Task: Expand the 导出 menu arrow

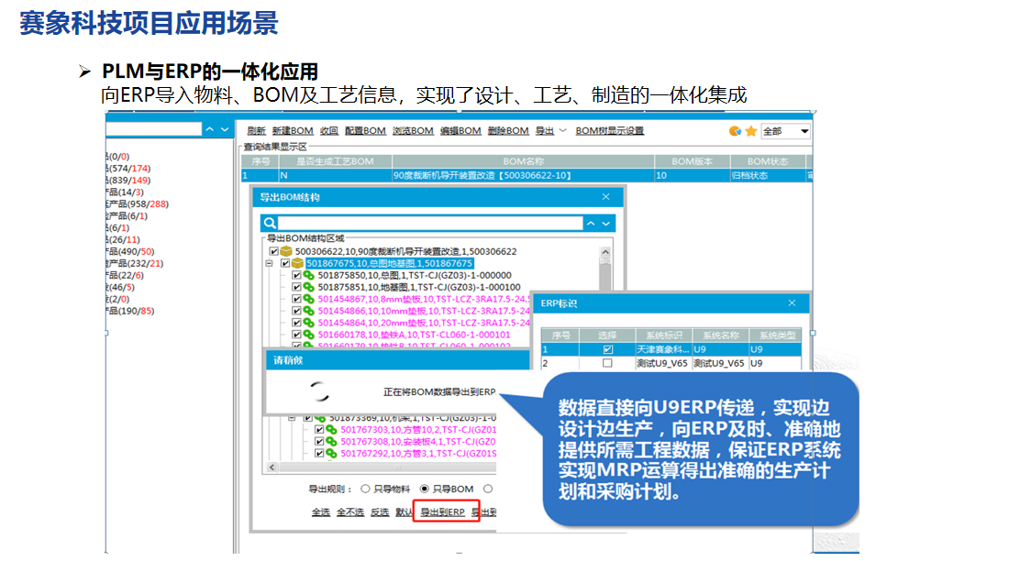Action: pyautogui.click(x=563, y=131)
